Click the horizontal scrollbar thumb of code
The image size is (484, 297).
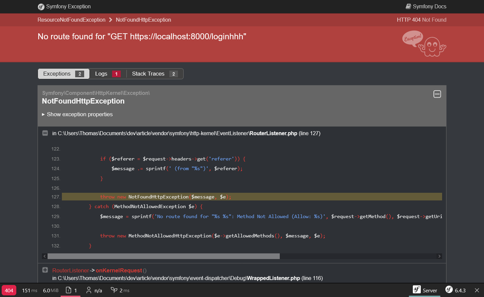[x=163, y=256]
